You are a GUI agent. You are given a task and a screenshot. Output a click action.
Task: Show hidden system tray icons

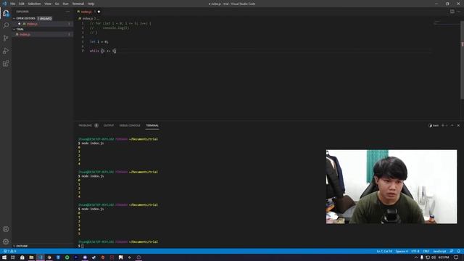click(415, 257)
